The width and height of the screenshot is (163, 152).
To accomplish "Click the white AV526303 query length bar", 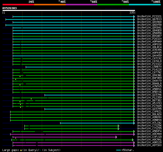I will [69, 10].
